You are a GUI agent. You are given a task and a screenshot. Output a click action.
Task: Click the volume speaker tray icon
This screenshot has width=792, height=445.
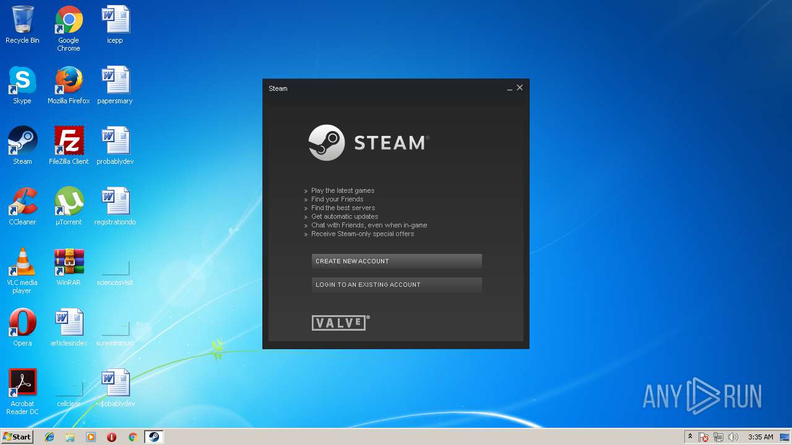[733, 437]
